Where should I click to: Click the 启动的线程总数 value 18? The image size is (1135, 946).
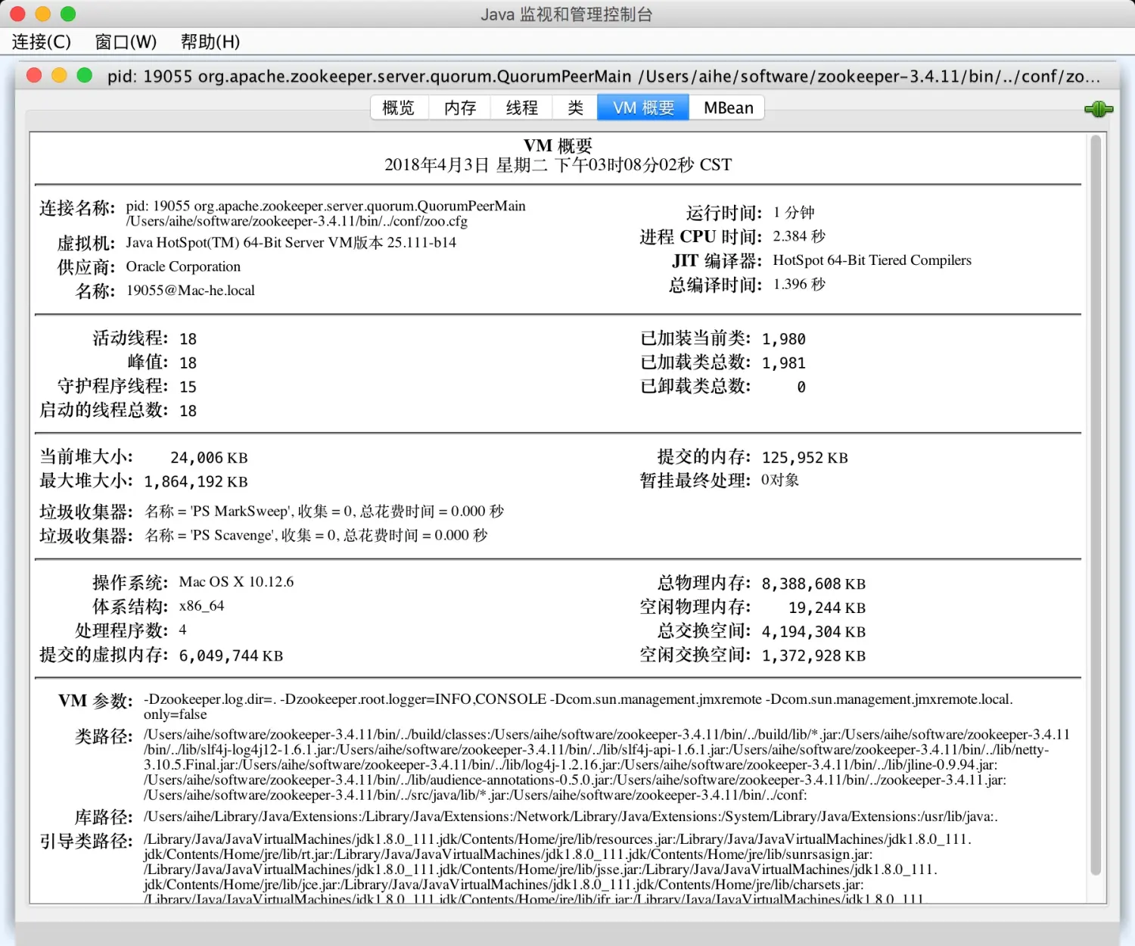(188, 411)
